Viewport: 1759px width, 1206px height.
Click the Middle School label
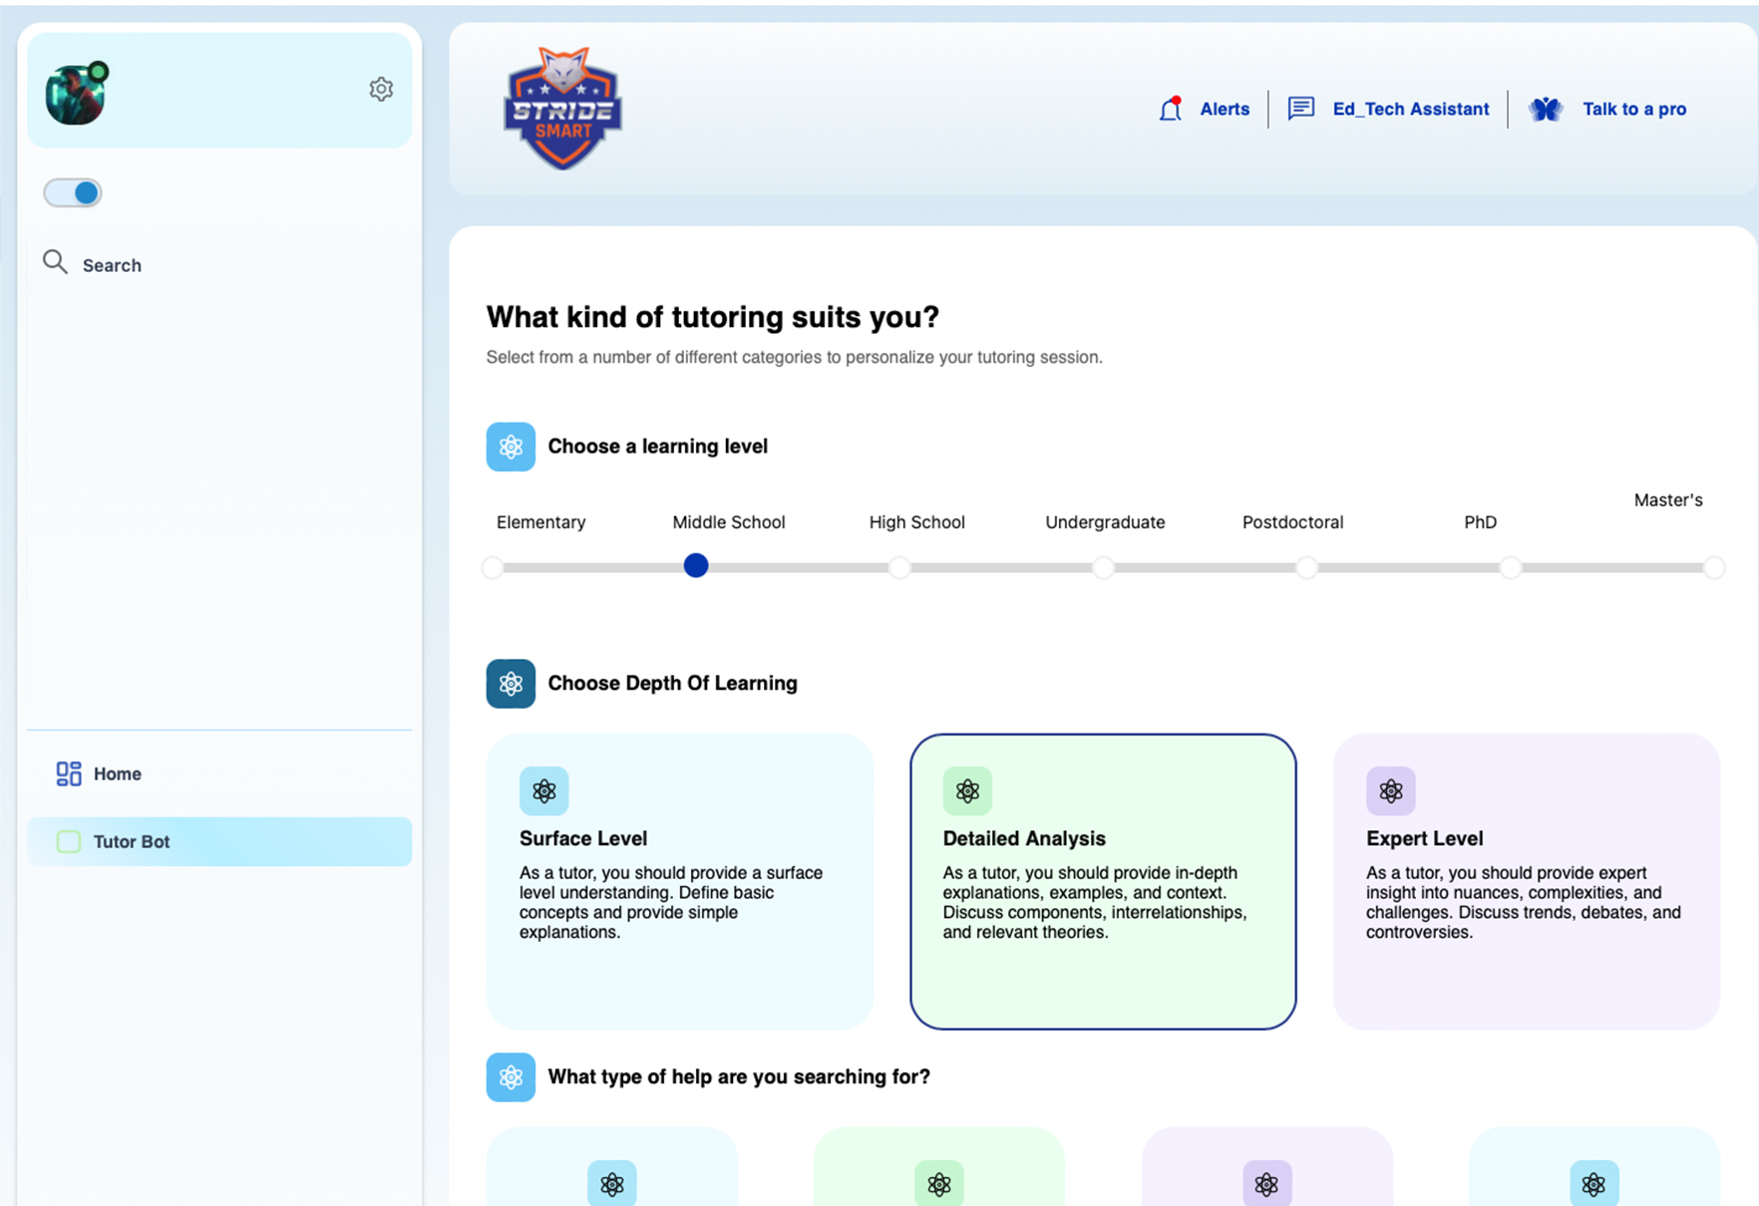(729, 522)
